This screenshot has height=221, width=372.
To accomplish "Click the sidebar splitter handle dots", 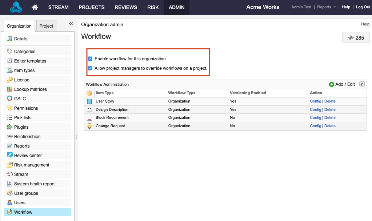I will (x=76, y=137).
